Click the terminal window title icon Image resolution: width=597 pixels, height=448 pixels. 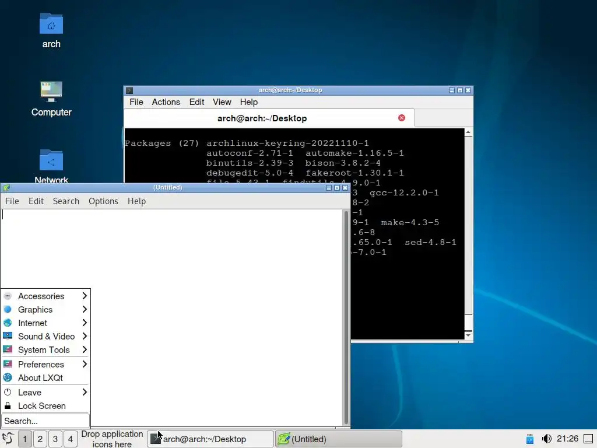(129, 90)
